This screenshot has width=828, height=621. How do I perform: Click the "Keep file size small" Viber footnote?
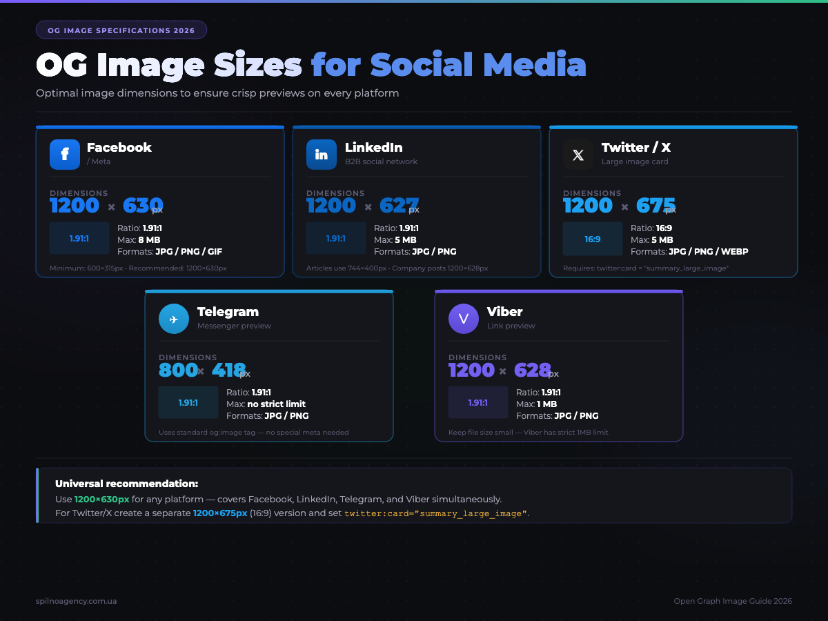[529, 433]
